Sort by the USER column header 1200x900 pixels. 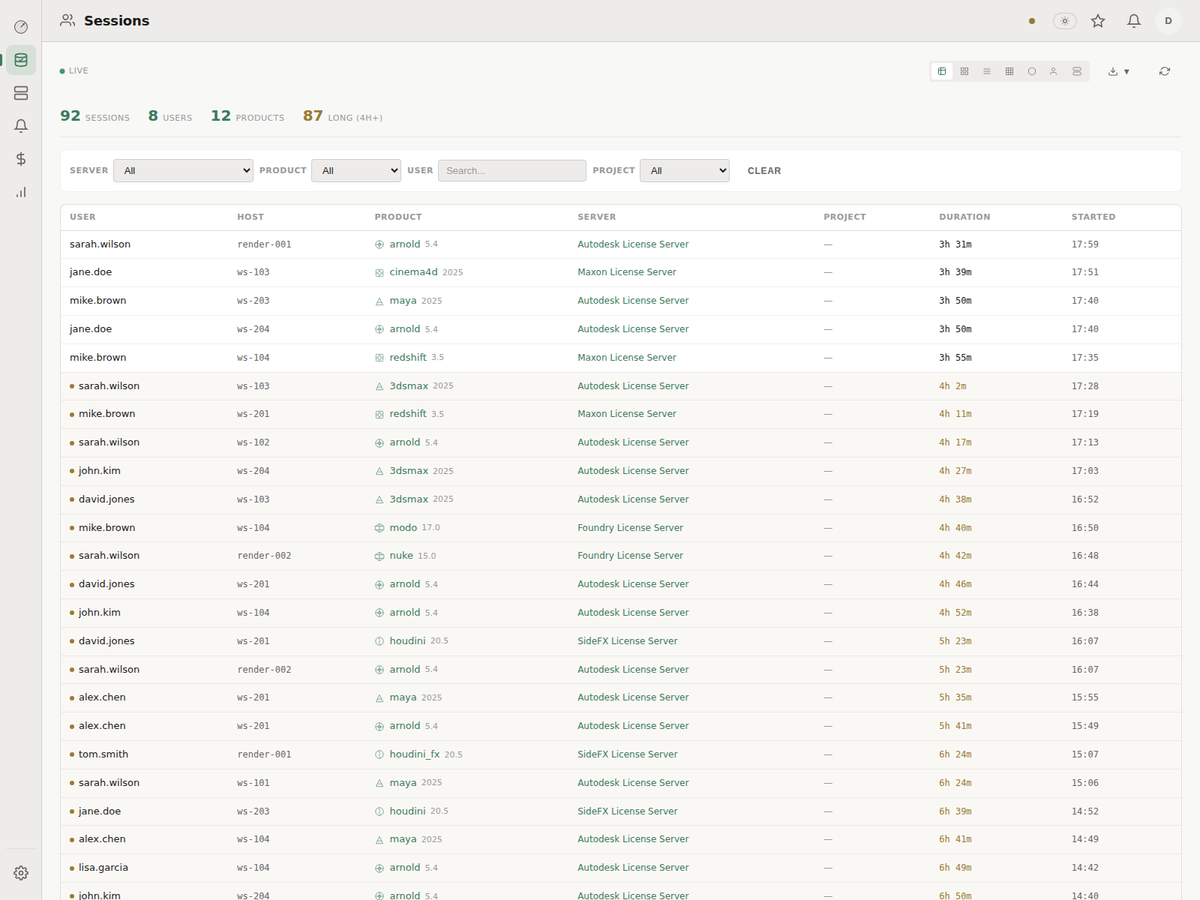click(82, 217)
